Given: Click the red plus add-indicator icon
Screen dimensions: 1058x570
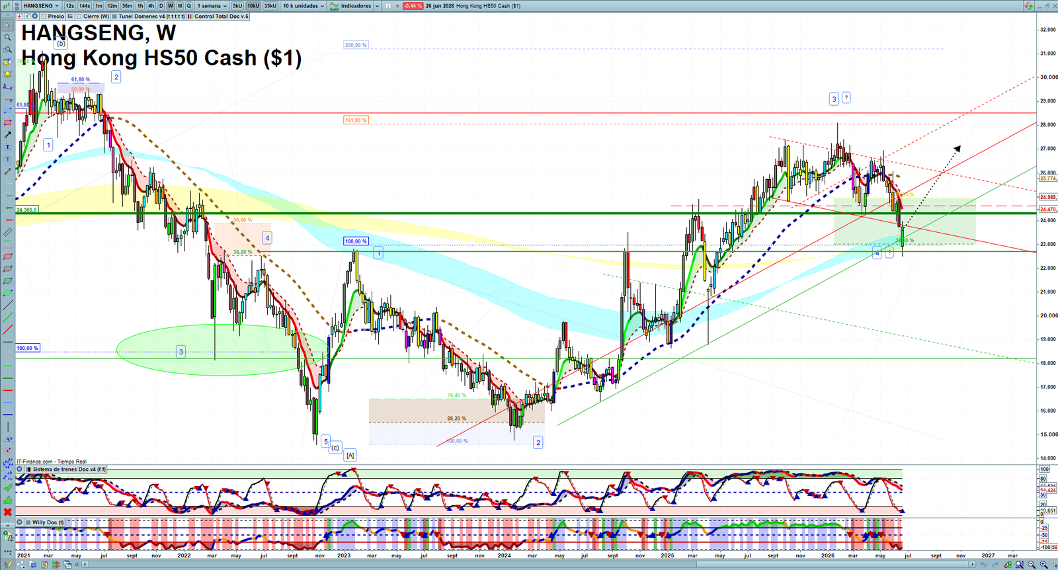Looking at the screenshot, I should [x=19, y=16].
